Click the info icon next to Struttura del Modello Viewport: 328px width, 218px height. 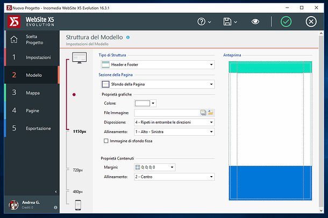click(128, 38)
